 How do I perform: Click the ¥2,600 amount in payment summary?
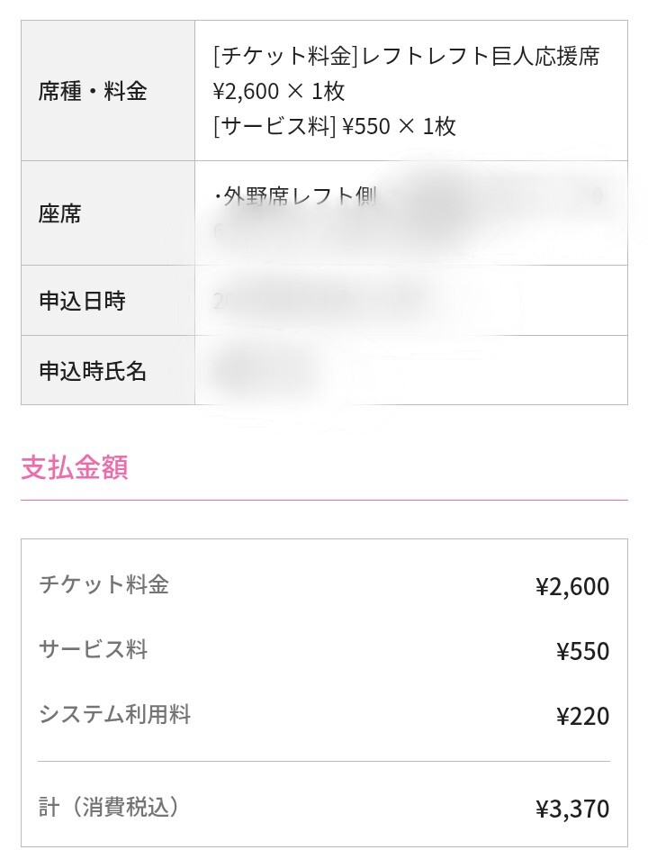(572, 587)
